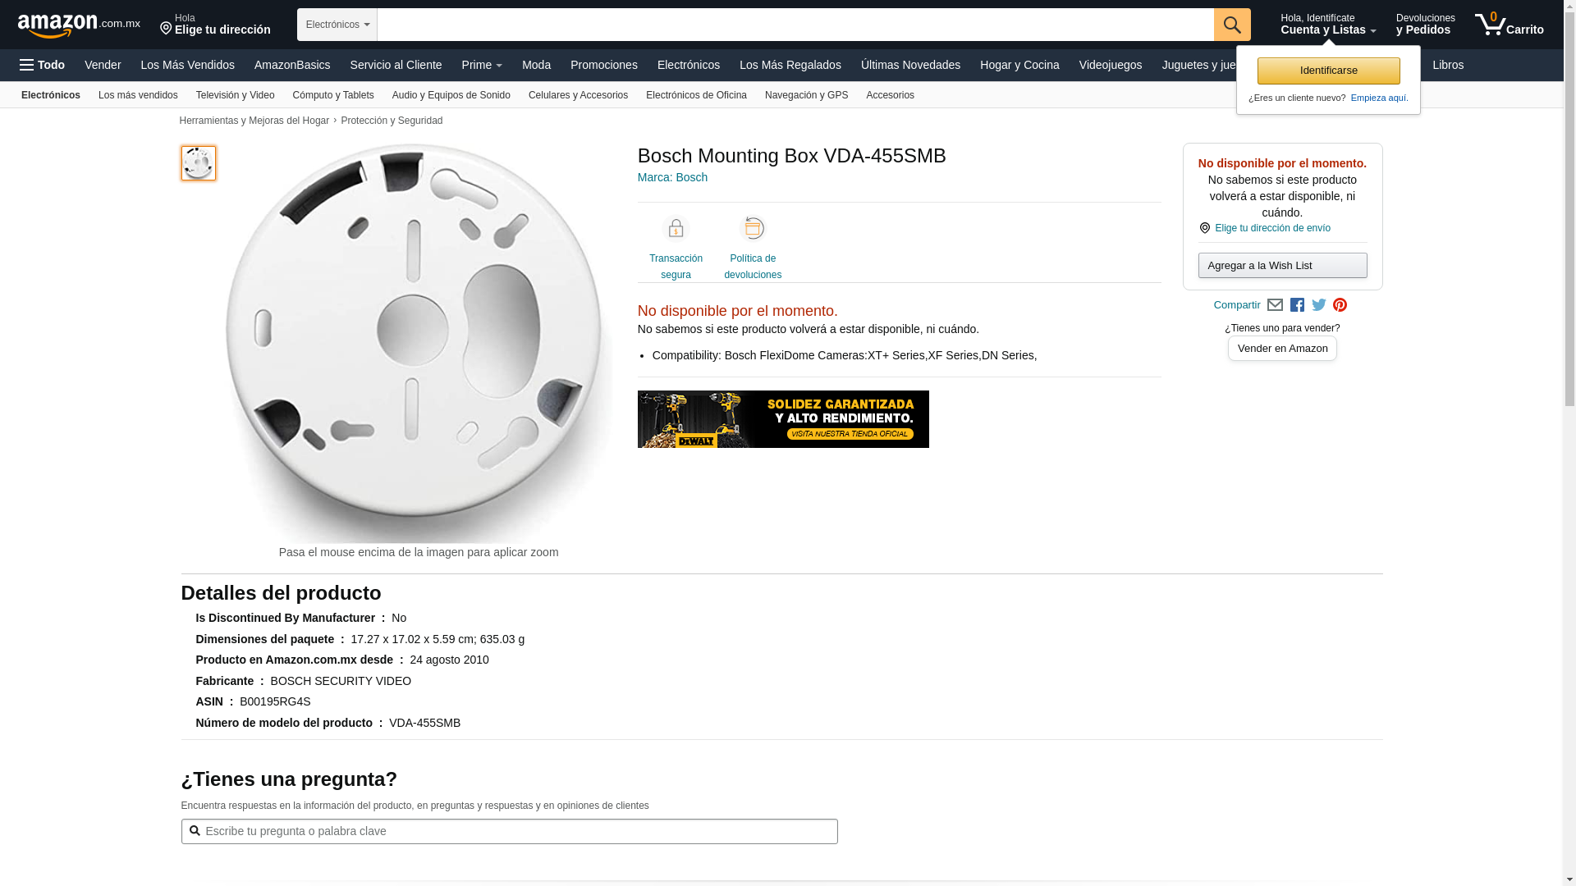Share product on Facebook icon
The image size is (1576, 886).
coord(1297,305)
